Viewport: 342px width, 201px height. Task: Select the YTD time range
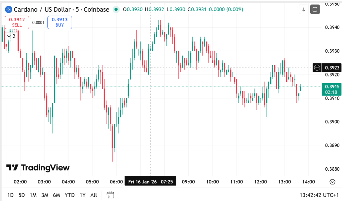(x=69, y=195)
